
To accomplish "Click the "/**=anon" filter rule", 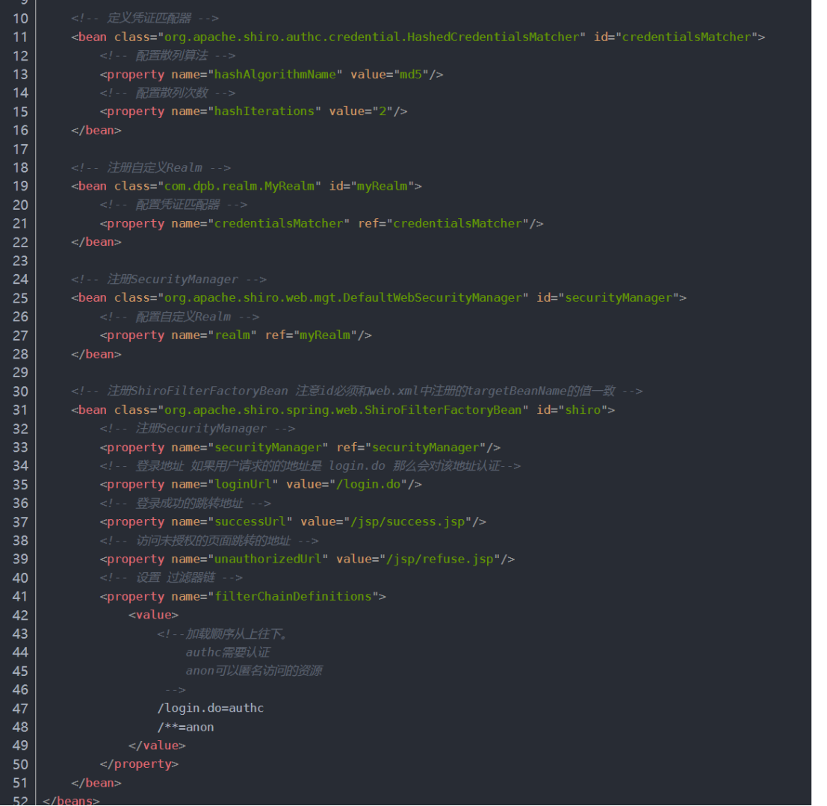I will coord(186,728).
